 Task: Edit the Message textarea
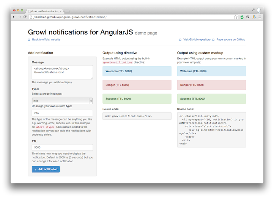(x=62, y=72)
